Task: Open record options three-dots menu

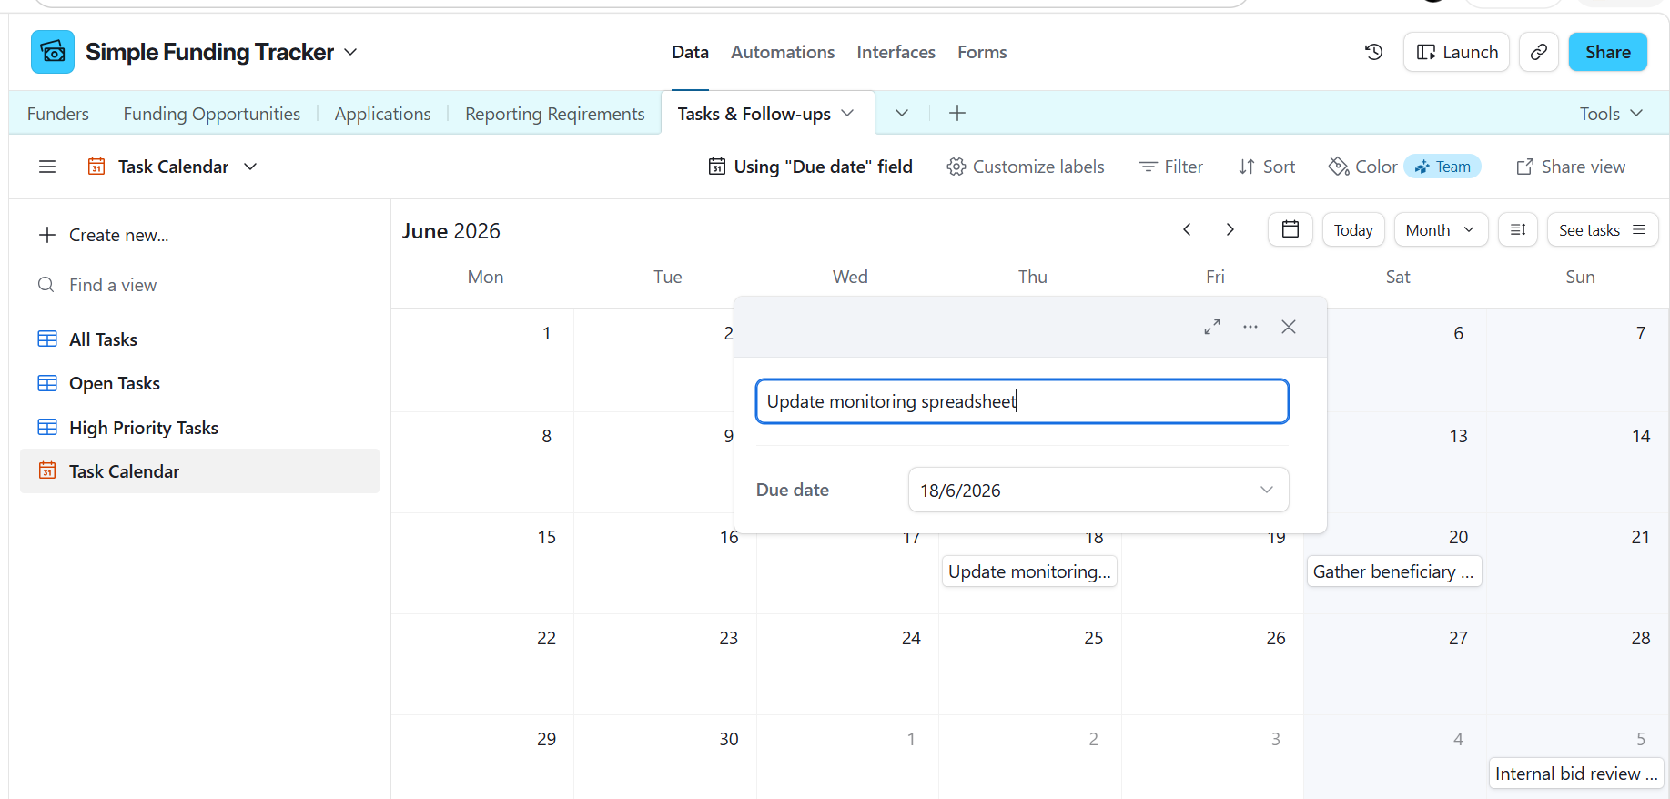Action: pos(1250,327)
